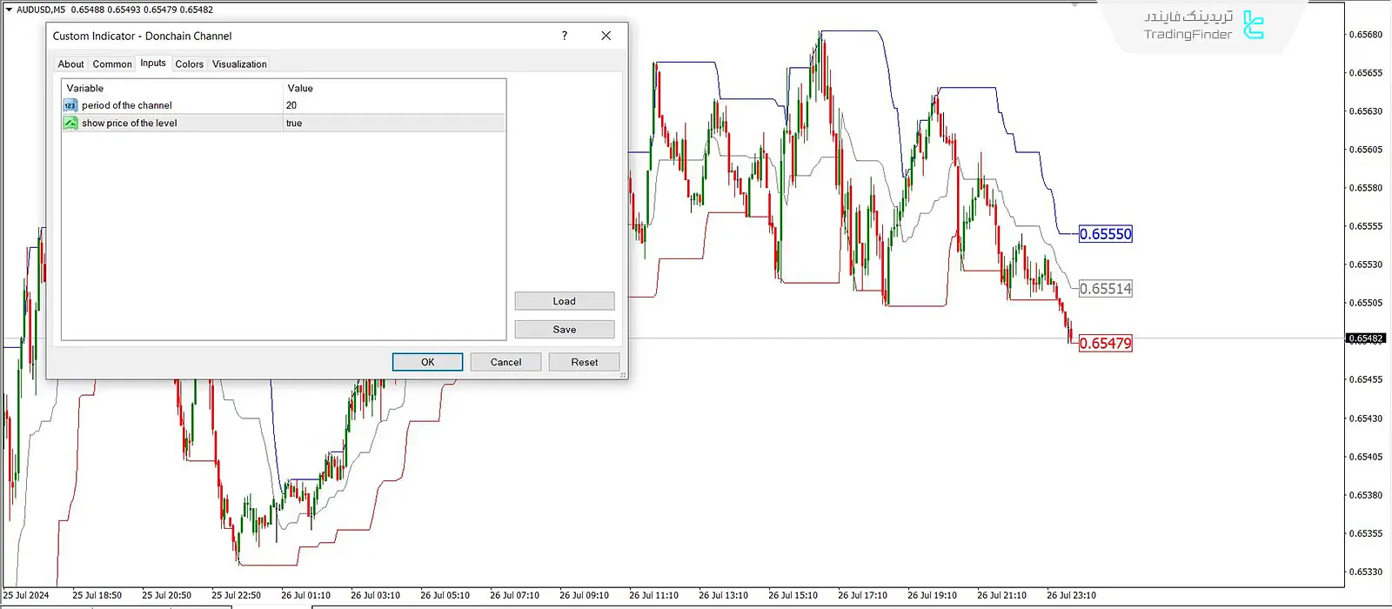Viewport: 1392px width, 609px height.
Task: Click the gray 0.65514 middle channel price label
Action: [x=1105, y=289]
